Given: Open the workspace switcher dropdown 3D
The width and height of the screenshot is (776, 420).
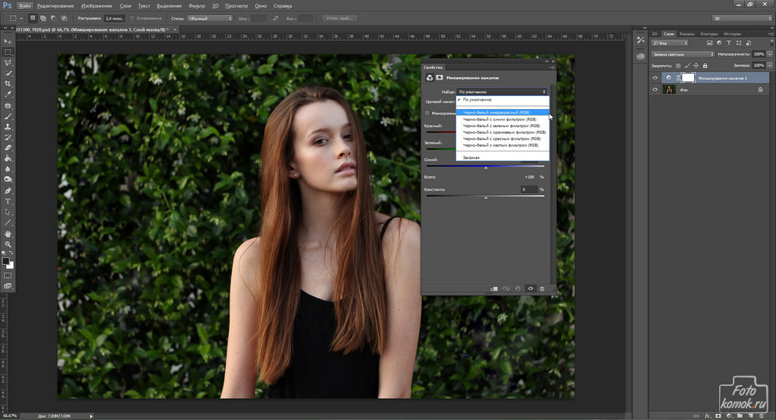Looking at the screenshot, I should click(741, 18).
